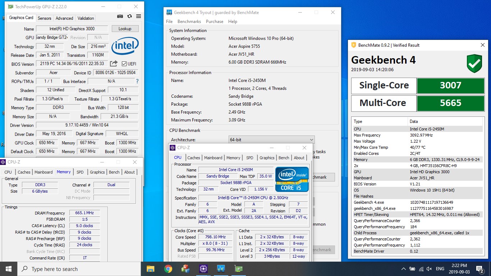Image resolution: width=491 pixels, height=276 pixels.
Task: Open About tab in CPU-Z memory window
Action: [x=129, y=172]
